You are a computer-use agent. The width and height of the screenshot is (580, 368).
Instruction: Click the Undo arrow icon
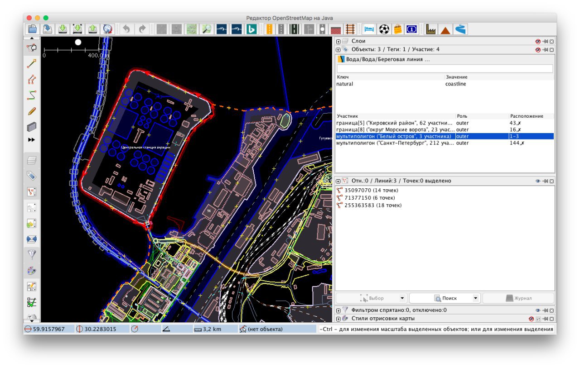pos(127,29)
